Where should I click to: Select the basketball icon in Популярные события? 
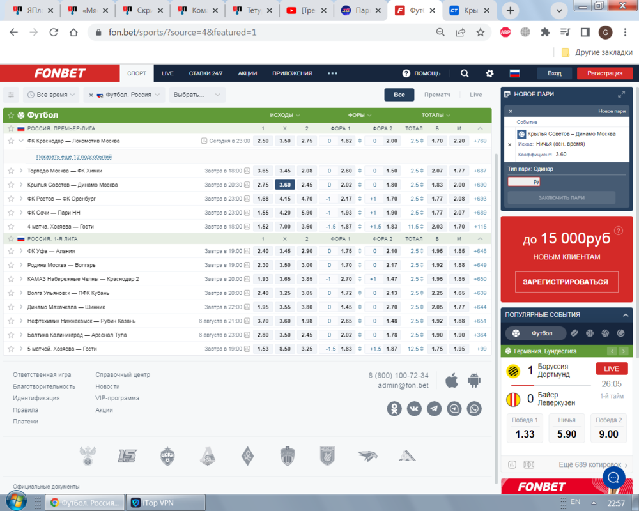click(590, 333)
